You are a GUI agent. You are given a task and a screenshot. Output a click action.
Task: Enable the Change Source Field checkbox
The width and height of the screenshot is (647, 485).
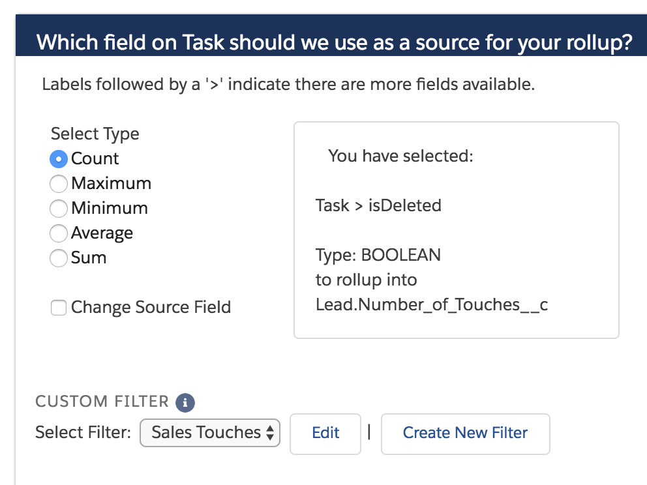click(58, 307)
